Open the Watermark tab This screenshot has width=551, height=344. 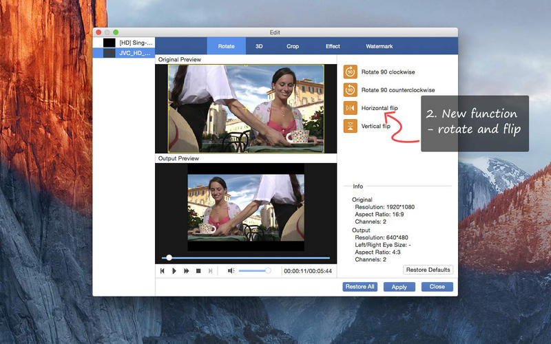(x=379, y=46)
